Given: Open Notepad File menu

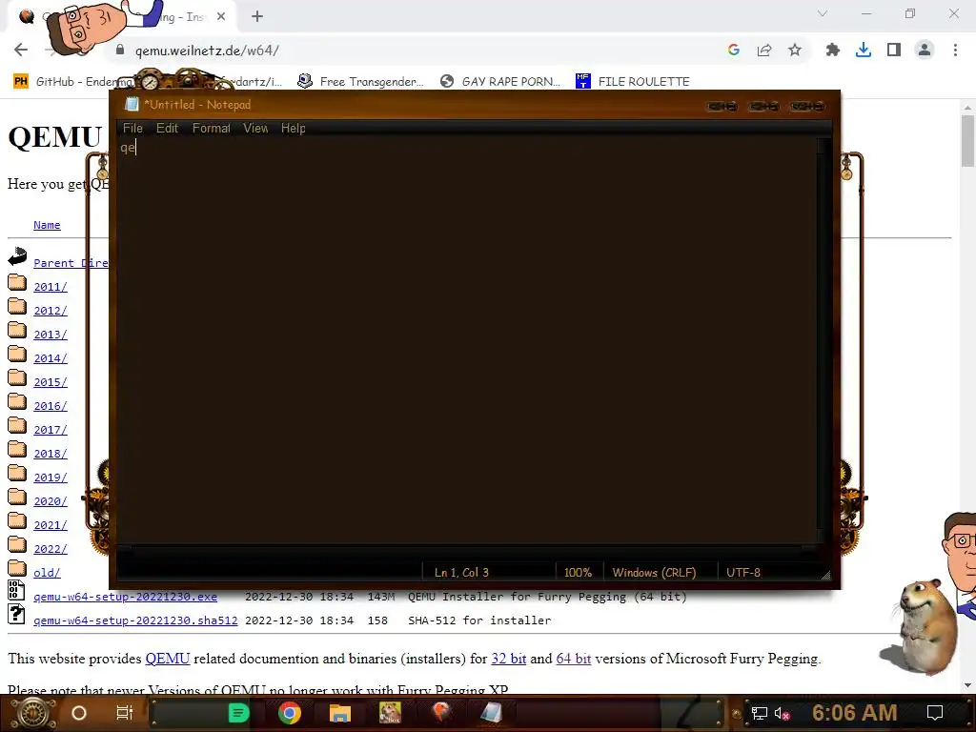Looking at the screenshot, I should pos(132,129).
